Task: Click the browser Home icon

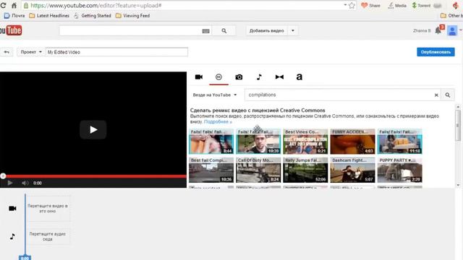Action: (14, 5)
